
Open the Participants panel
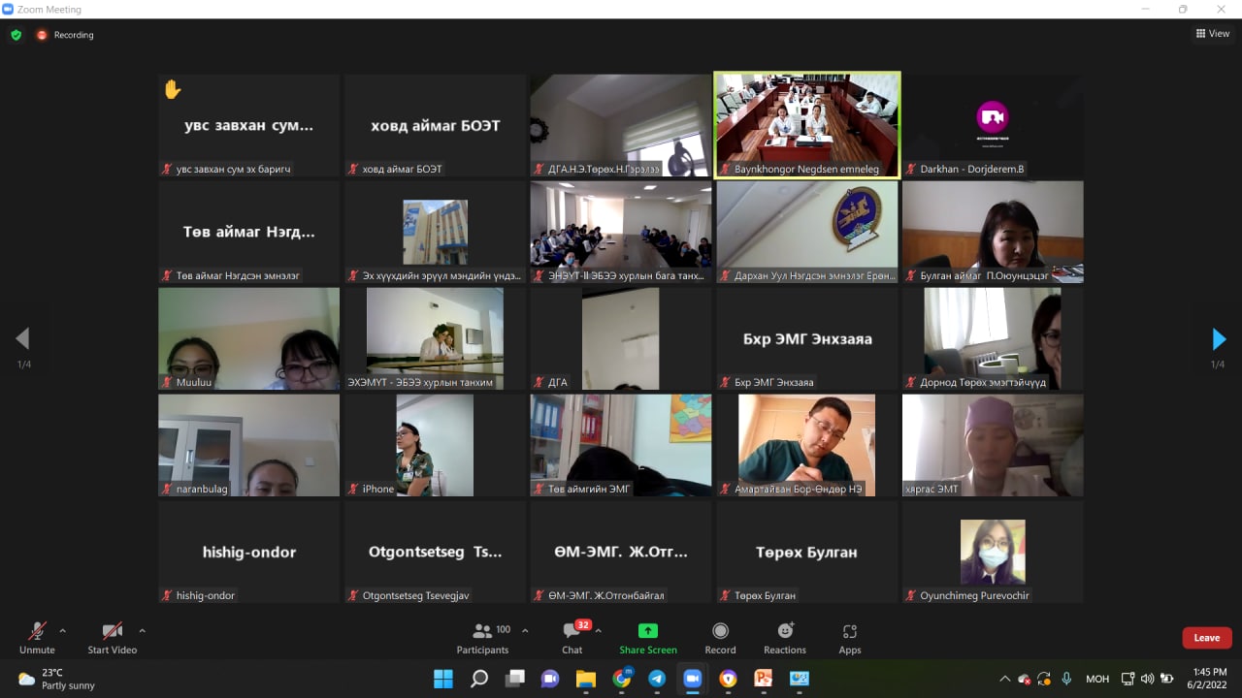coord(482,637)
